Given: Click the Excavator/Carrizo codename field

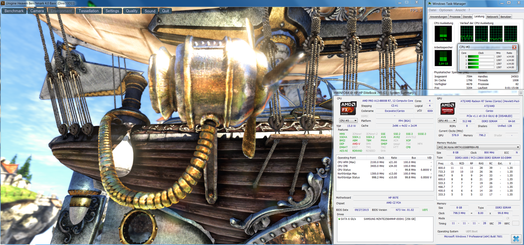Looking at the screenshot, I should point(395,111).
